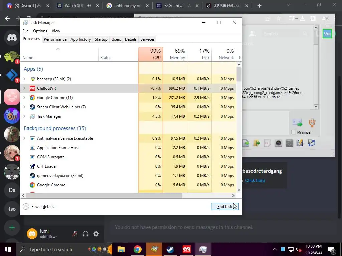Switch to the Services tab
Image resolution: width=342 pixels, height=256 pixels.
click(147, 39)
